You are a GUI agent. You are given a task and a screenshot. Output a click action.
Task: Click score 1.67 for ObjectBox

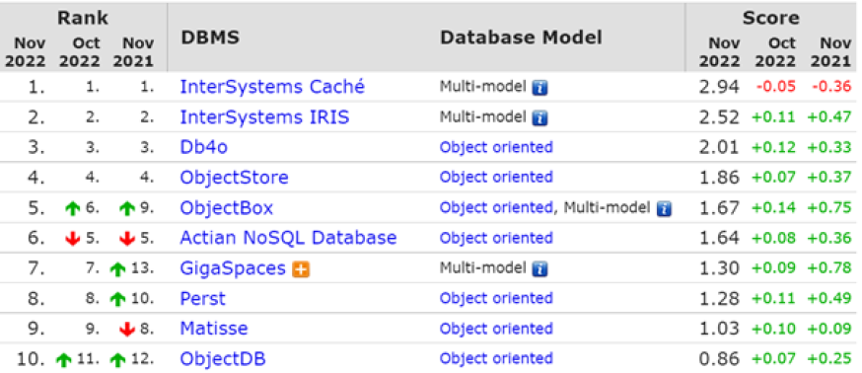coord(719,207)
